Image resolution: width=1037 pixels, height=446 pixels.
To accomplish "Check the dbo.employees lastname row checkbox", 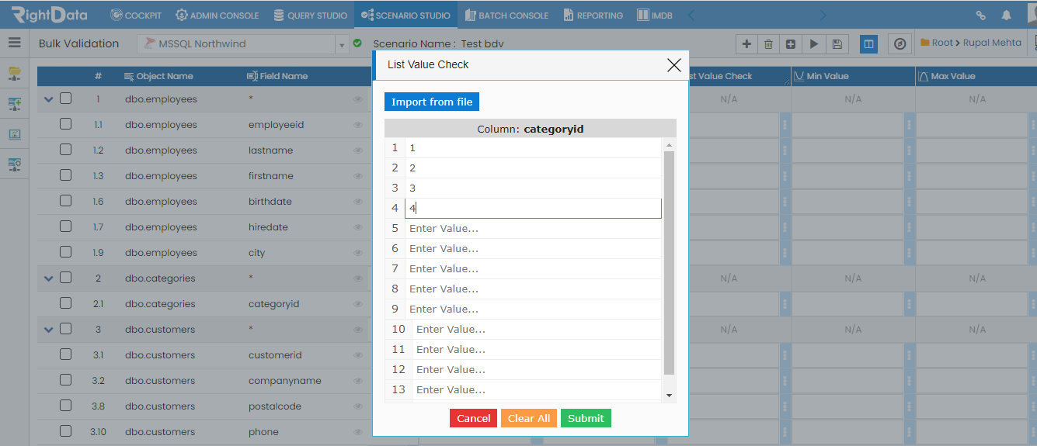I will [x=66, y=150].
